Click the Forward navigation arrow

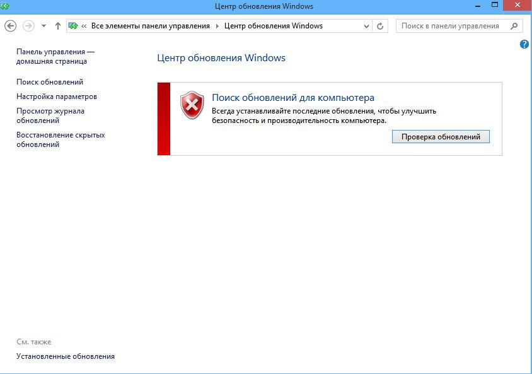click(28, 26)
